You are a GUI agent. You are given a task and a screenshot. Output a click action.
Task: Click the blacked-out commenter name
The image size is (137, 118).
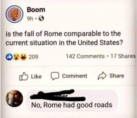58,95
